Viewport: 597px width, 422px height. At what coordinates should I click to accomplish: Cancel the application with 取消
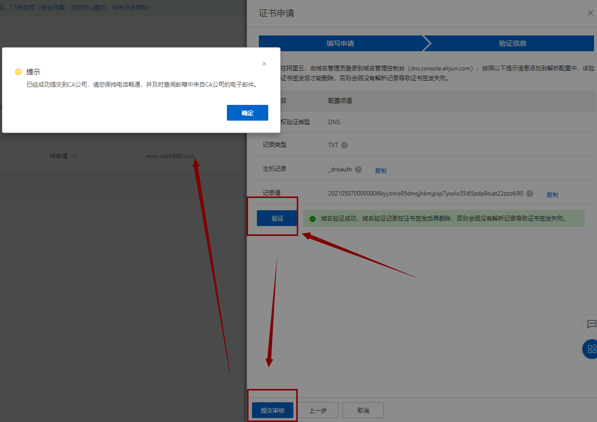(363, 410)
